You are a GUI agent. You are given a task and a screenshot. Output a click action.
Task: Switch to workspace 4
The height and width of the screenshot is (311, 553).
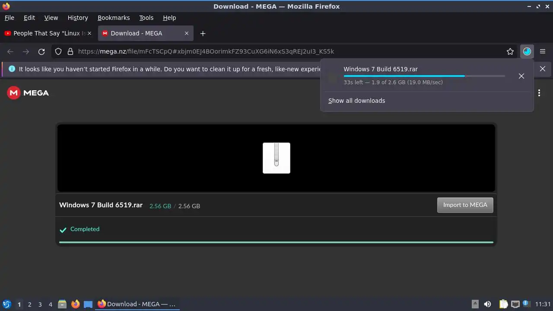(50, 304)
